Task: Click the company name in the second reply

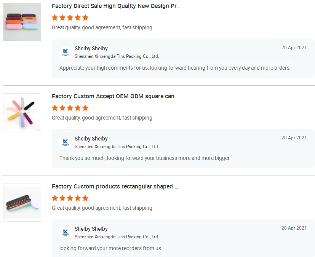Action: [117, 147]
